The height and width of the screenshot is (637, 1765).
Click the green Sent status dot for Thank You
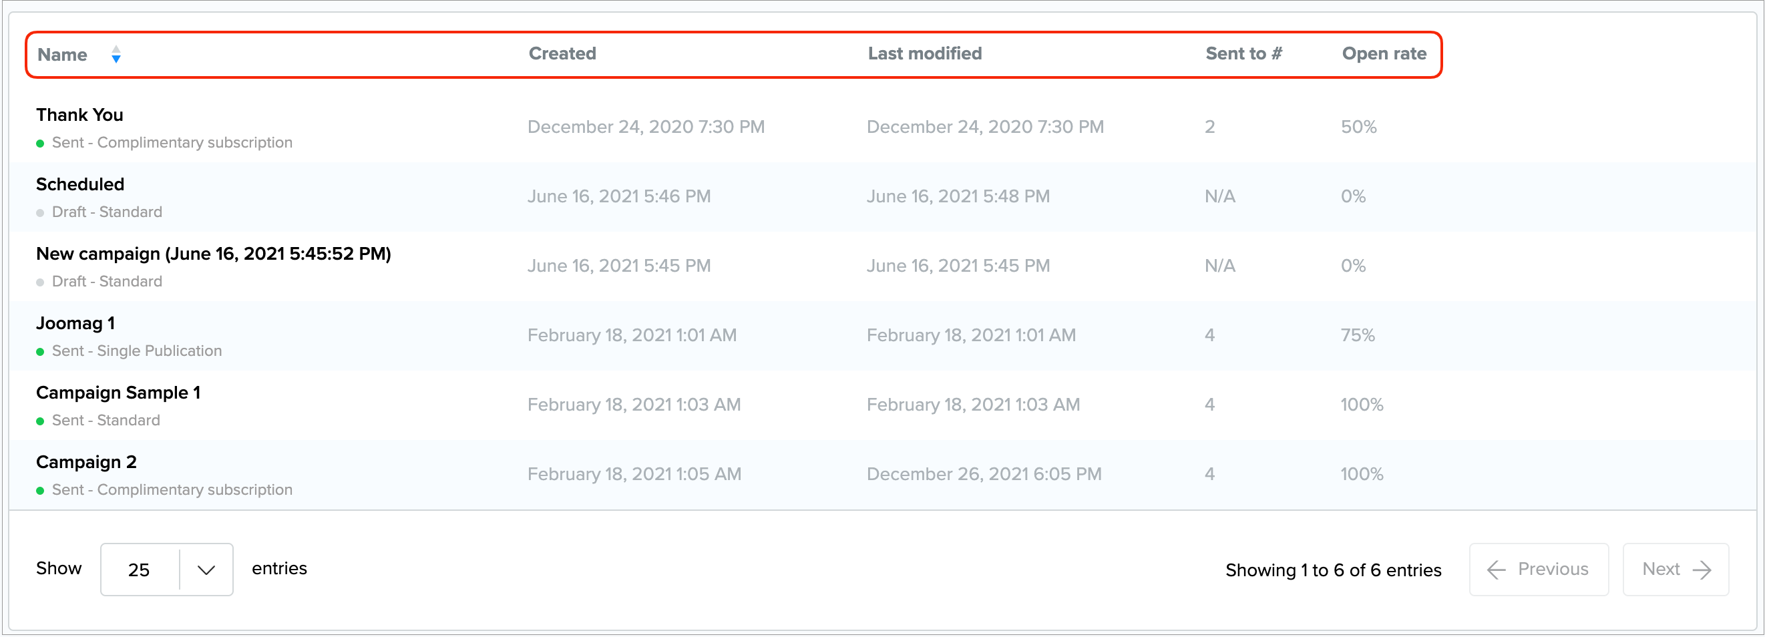(41, 144)
